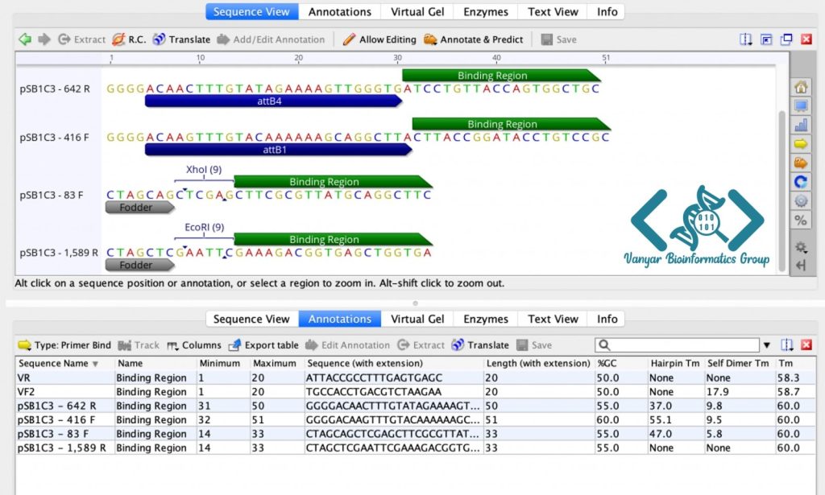Open the yellow arrow Annotations sidebar tab
825x495 pixels.
801,143
